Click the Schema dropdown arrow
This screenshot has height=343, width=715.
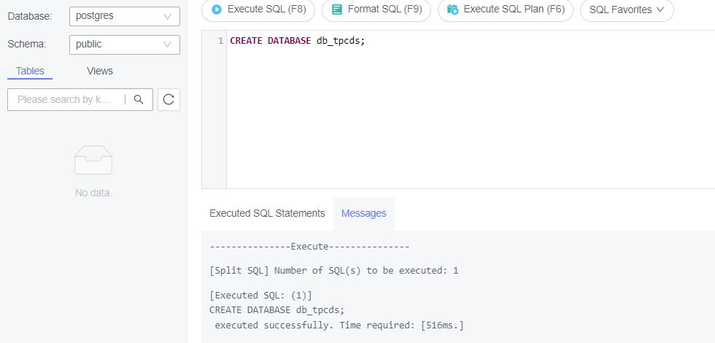click(x=167, y=45)
